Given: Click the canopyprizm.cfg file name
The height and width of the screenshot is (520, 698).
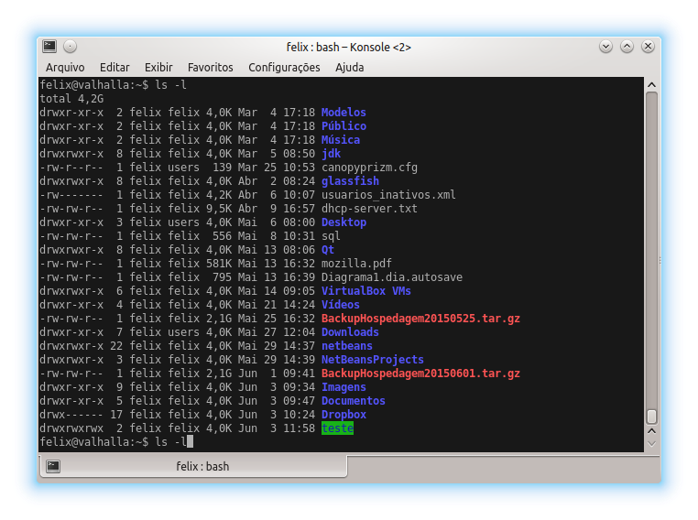Looking at the screenshot, I should (369, 168).
